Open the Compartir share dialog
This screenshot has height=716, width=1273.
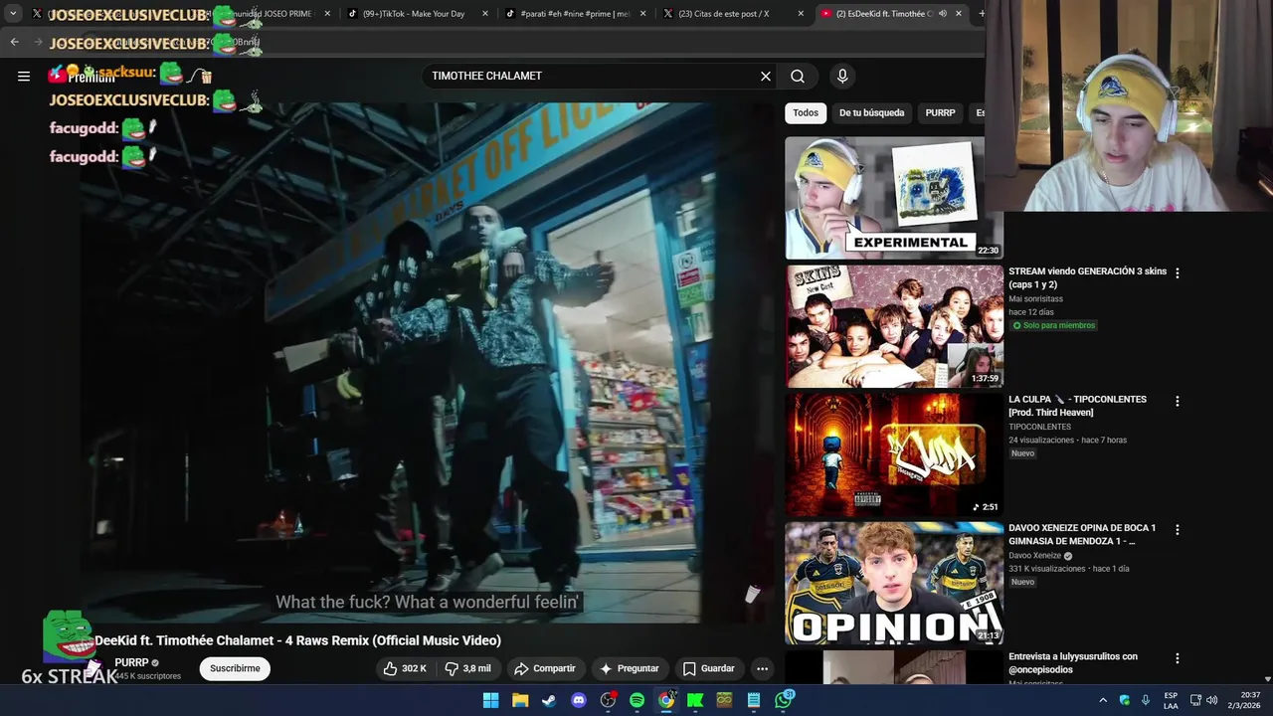coord(544,668)
